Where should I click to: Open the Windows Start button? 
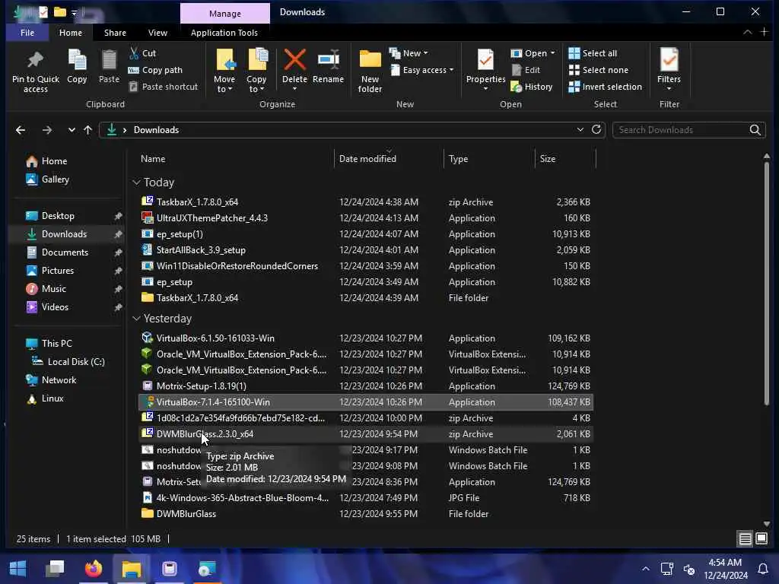[18, 569]
